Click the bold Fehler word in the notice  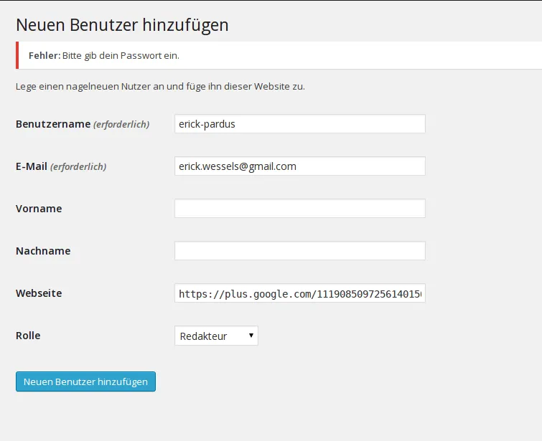(45, 56)
